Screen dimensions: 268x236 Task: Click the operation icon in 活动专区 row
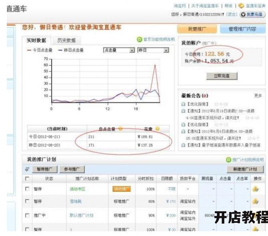point(256,189)
